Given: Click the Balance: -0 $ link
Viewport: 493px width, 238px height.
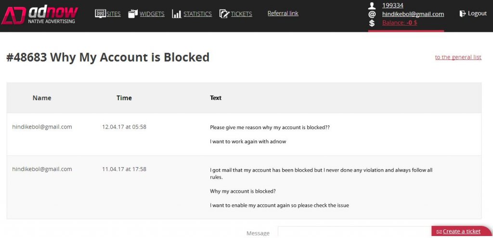Looking at the screenshot, I should pyautogui.click(x=399, y=23).
